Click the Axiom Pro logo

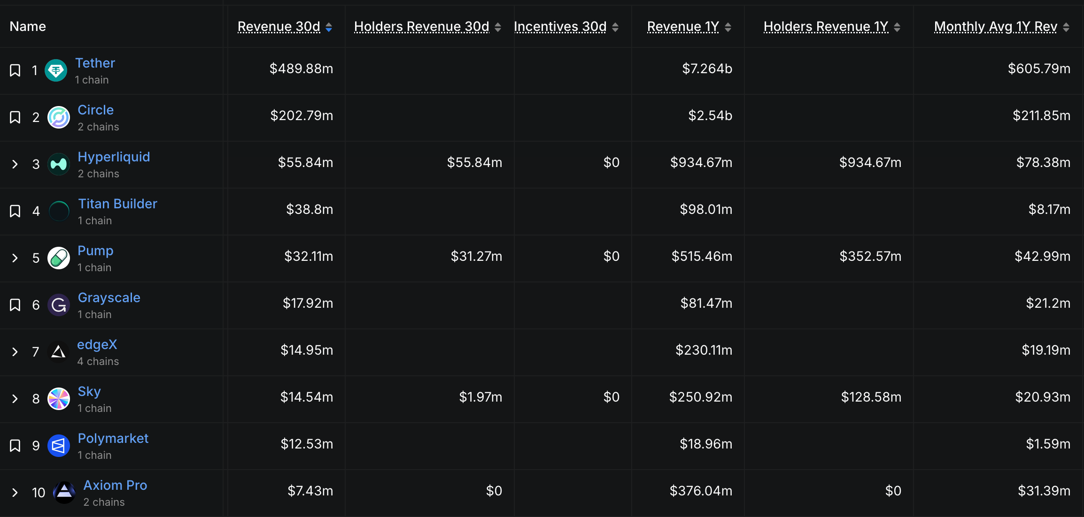click(x=64, y=493)
